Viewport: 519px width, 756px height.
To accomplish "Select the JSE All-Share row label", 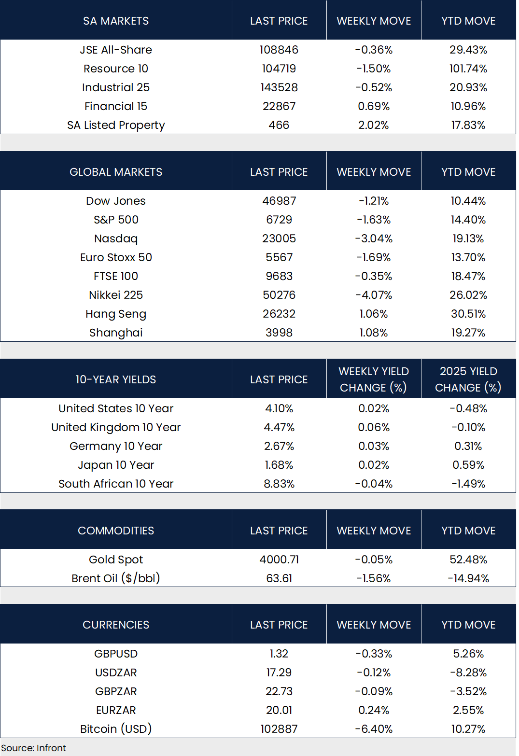I will coord(116,50).
